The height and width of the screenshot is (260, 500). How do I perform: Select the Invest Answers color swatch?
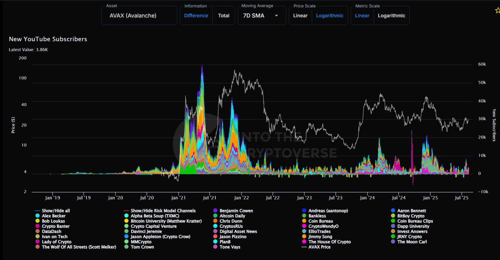coord(393,231)
